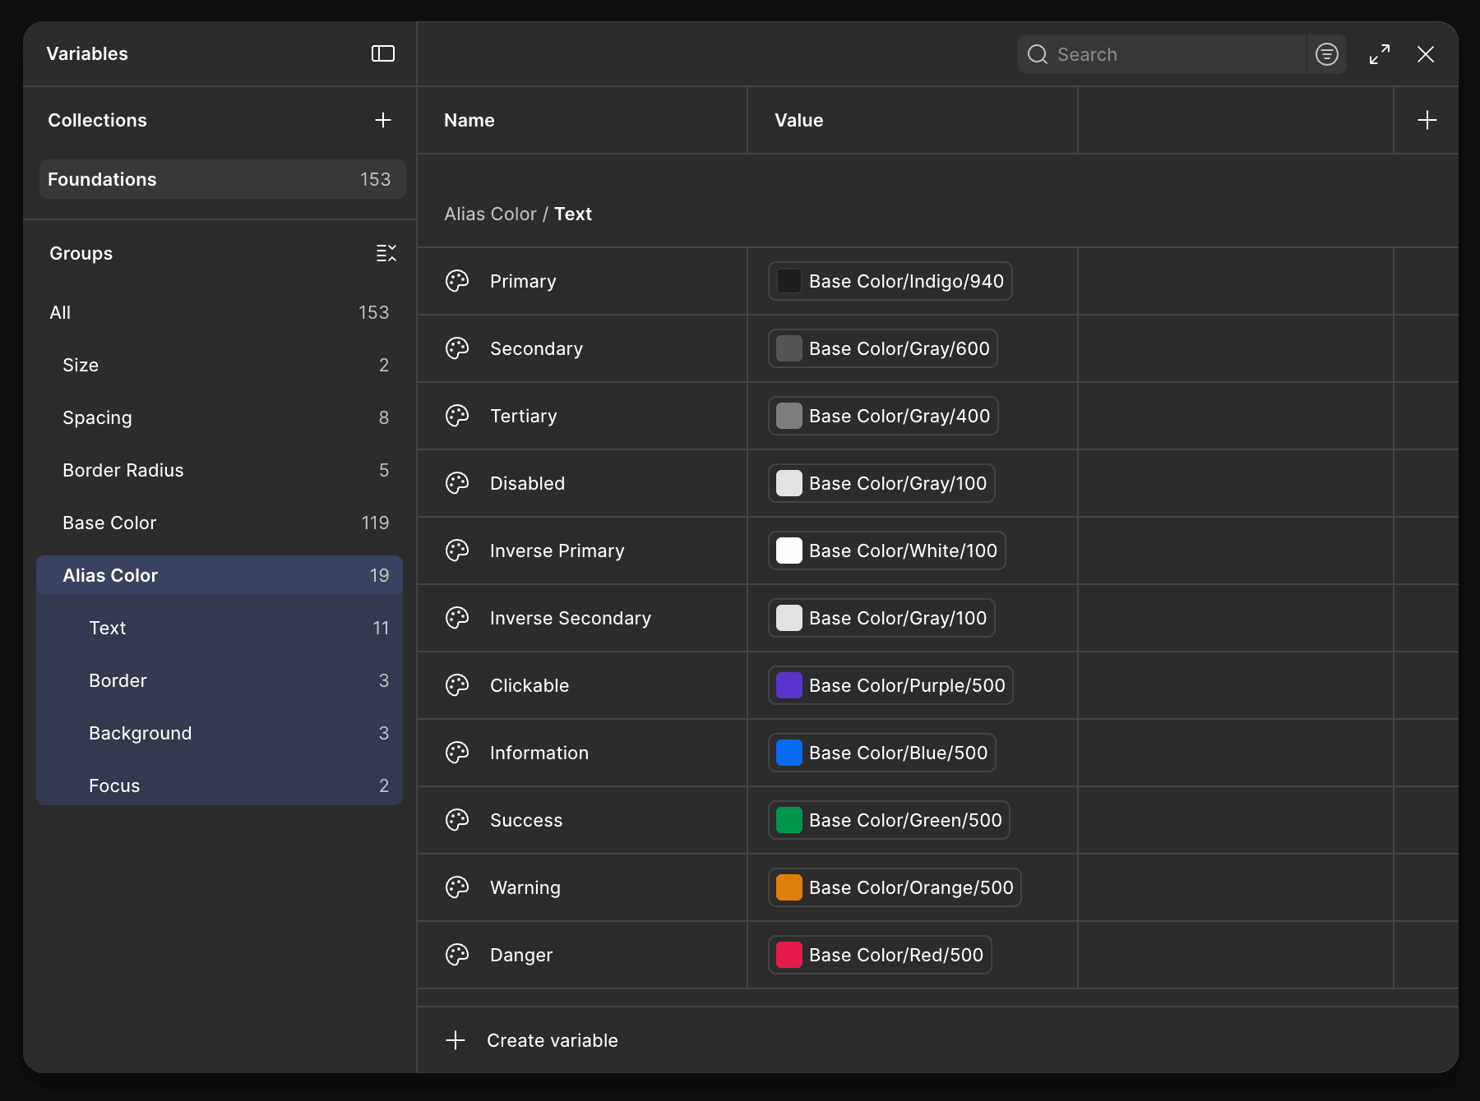Viewport: 1480px width, 1101px height.
Task: Click the Name column header
Action: tap(469, 120)
